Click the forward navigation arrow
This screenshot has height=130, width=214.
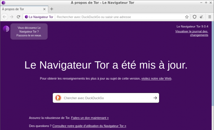pos(12,17)
